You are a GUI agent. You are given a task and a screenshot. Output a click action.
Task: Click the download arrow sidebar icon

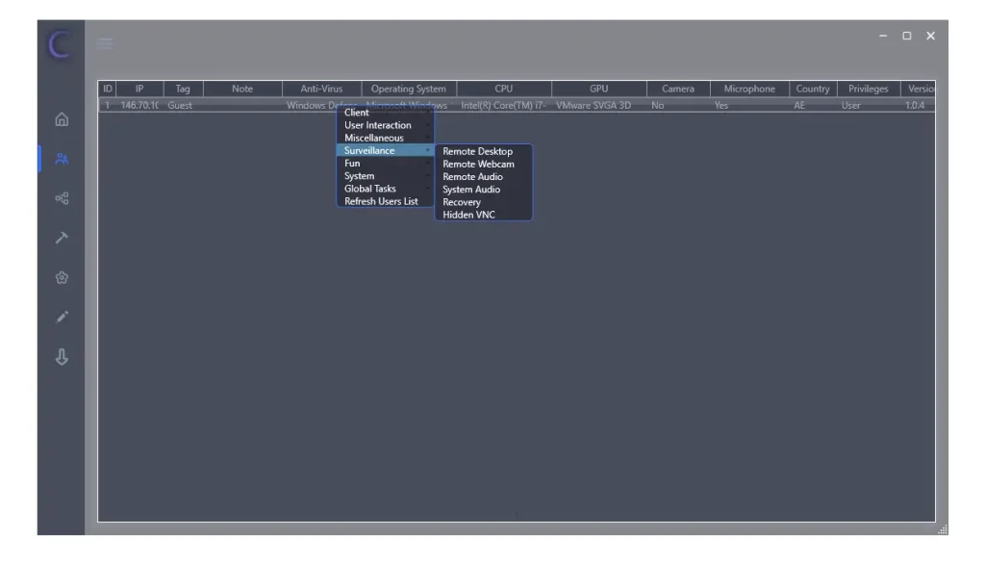[62, 357]
